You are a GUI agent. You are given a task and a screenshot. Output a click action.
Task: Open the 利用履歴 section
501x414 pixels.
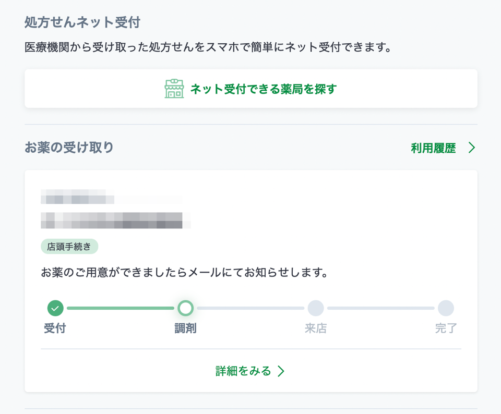click(433, 148)
